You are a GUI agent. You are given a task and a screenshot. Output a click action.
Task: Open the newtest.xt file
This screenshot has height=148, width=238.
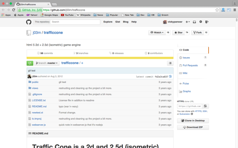(38, 112)
